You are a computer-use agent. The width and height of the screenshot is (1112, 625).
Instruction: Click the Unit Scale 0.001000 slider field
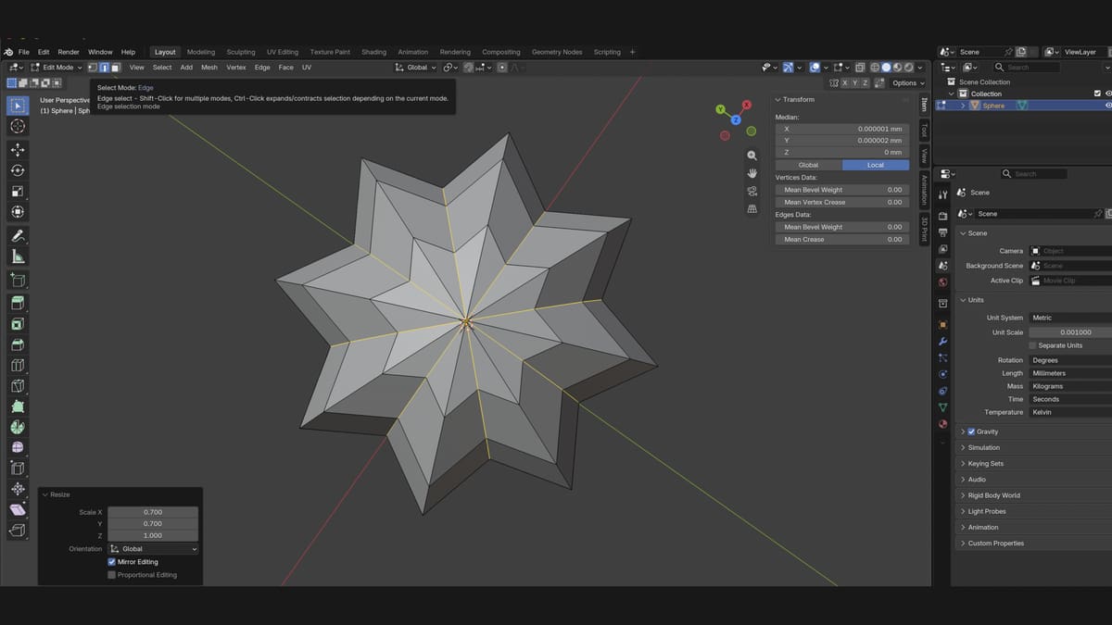(x=1070, y=332)
